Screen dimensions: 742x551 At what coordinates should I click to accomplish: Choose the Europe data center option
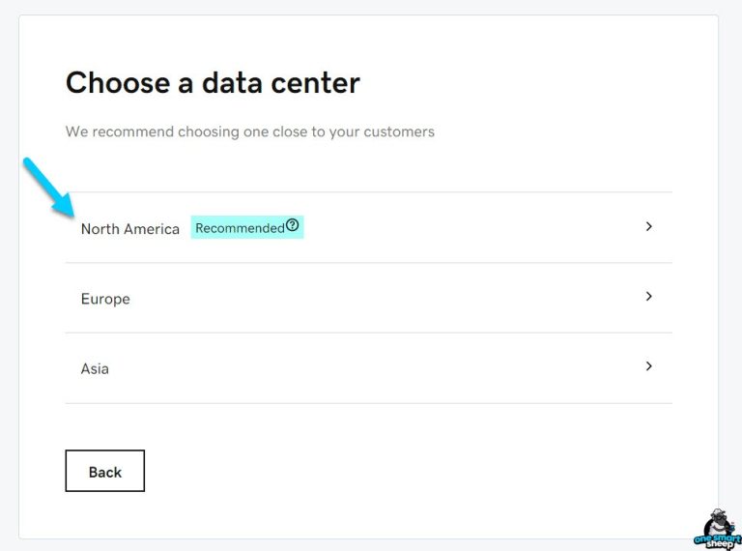105,299
